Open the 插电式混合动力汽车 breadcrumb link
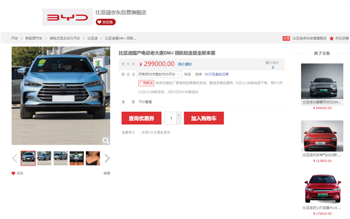350x219 pixels. pos(65,38)
